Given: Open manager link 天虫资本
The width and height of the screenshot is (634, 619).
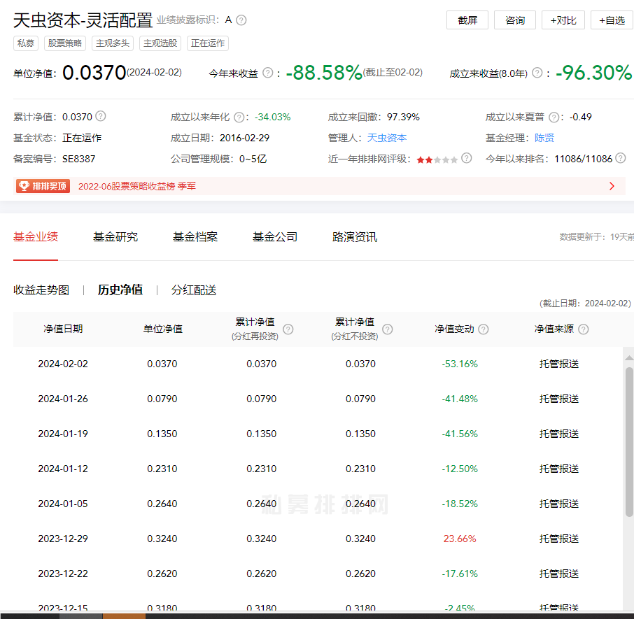Looking at the screenshot, I should (387, 138).
